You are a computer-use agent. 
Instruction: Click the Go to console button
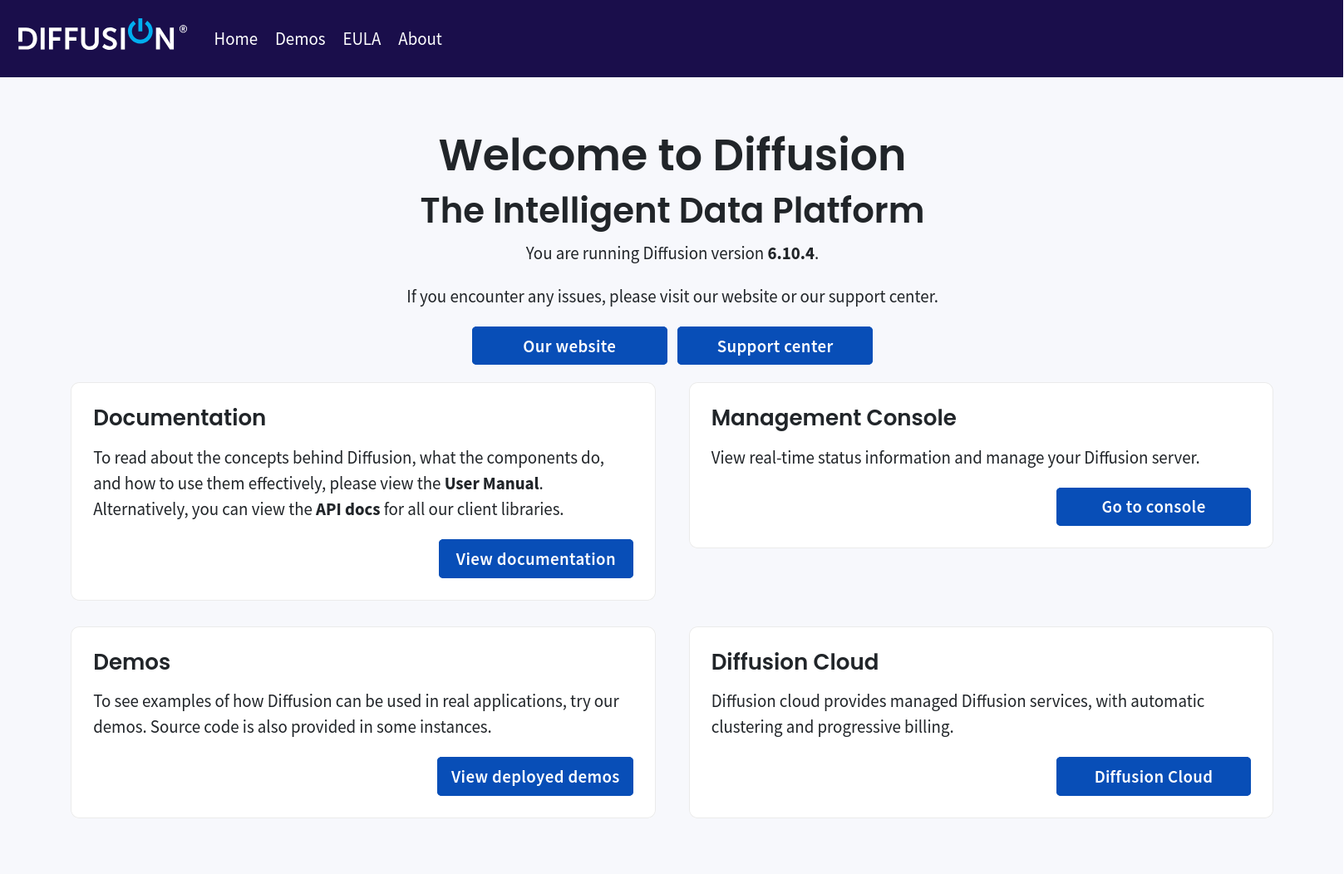click(x=1153, y=507)
